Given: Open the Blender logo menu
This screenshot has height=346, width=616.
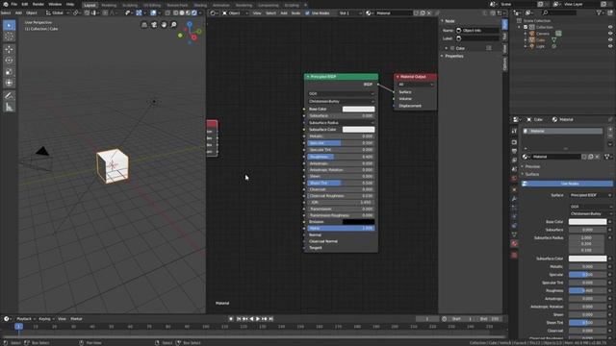Looking at the screenshot, I should tap(6, 4).
